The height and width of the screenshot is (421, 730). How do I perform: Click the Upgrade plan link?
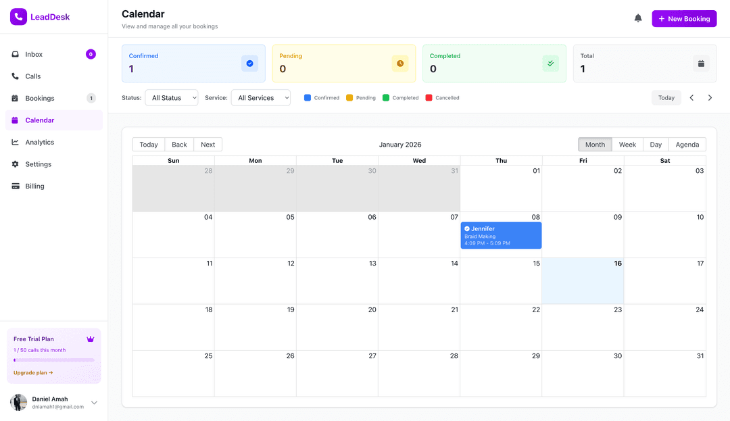(32, 372)
